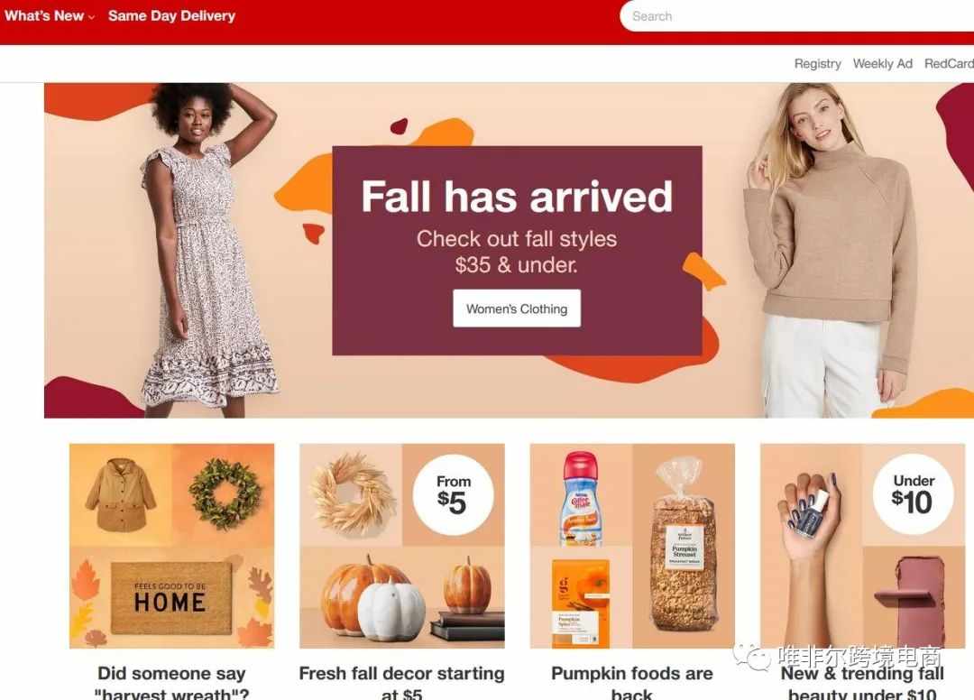Click the From $5 circular badge
The height and width of the screenshot is (700, 974).
click(x=454, y=495)
